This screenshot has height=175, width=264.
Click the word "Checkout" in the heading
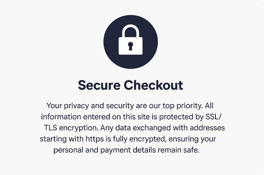pyautogui.click(x=154, y=85)
